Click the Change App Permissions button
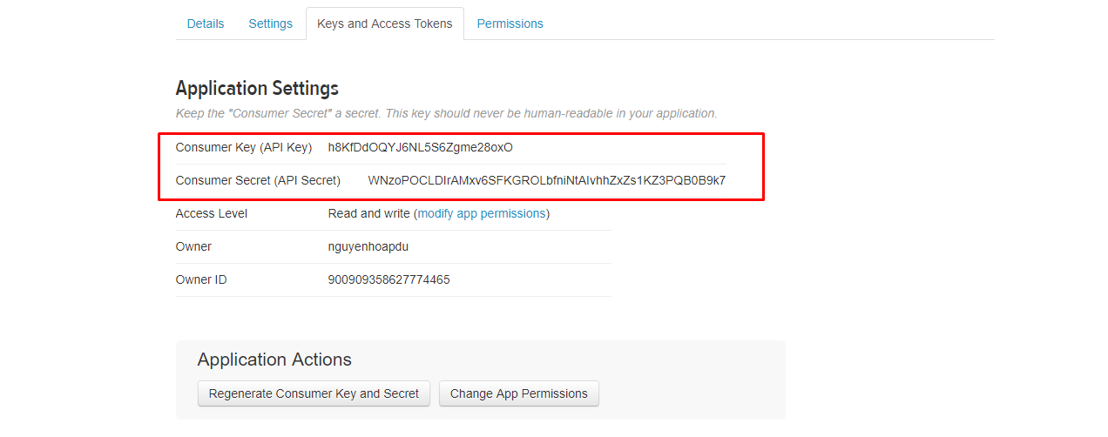The height and width of the screenshot is (437, 1108). 519,393
